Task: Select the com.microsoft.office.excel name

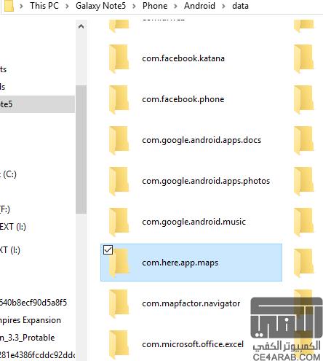Action: pyautogui.click(x=193, y=344)
